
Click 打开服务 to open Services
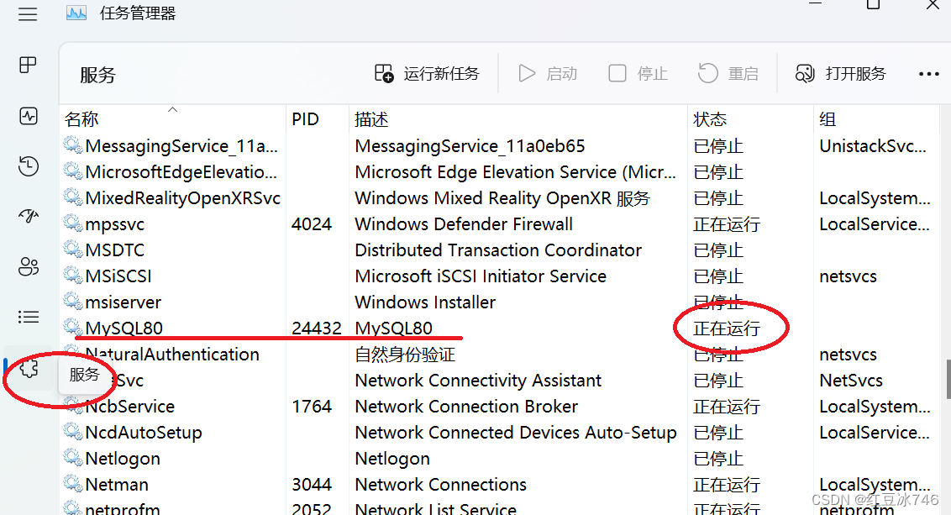click(x=841, y=74)
